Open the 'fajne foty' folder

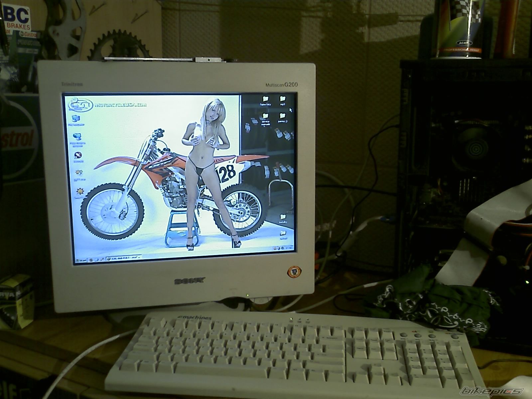266,99
